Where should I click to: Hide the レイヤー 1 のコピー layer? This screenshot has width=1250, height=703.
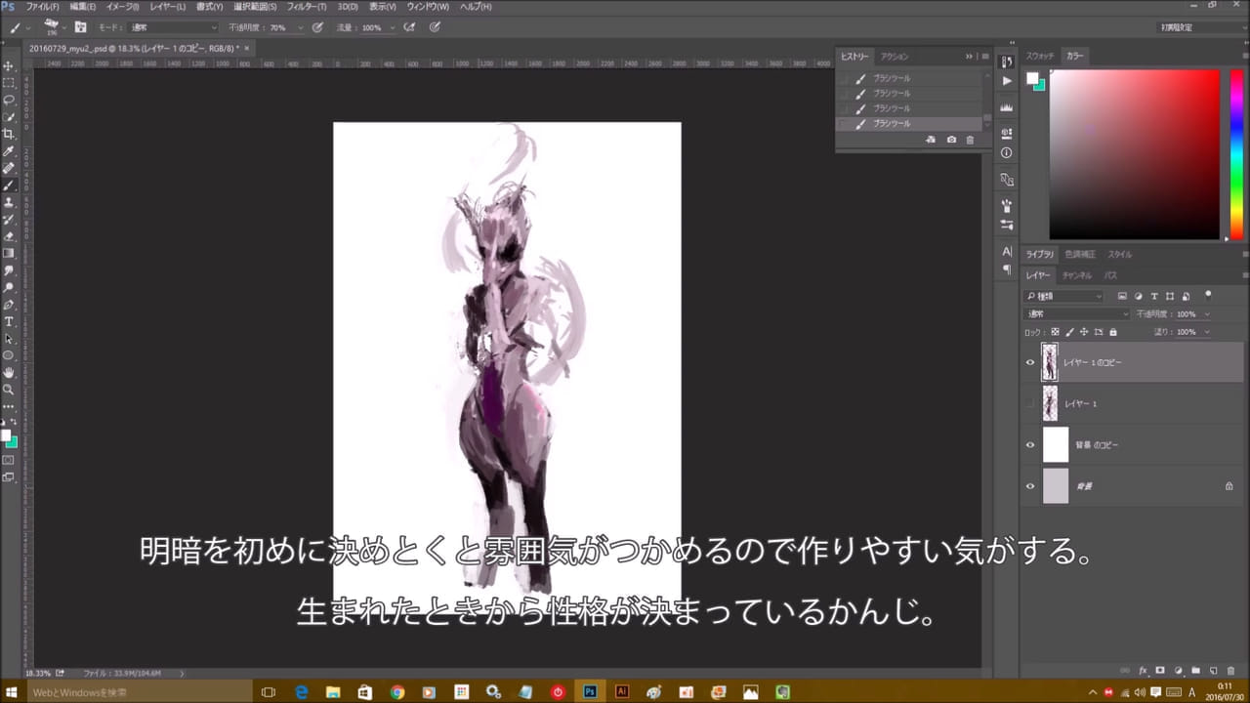(x=1029, y=362)
